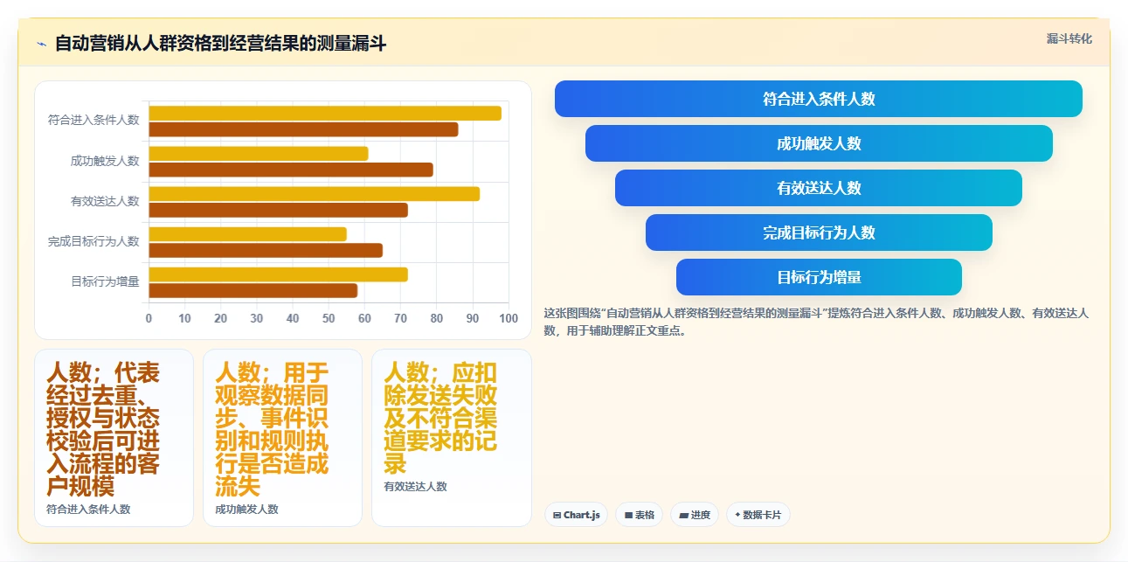The image size is (1128, 562).
Task: Click the chart axis label 有效送达人数
Action: (105, 201)
